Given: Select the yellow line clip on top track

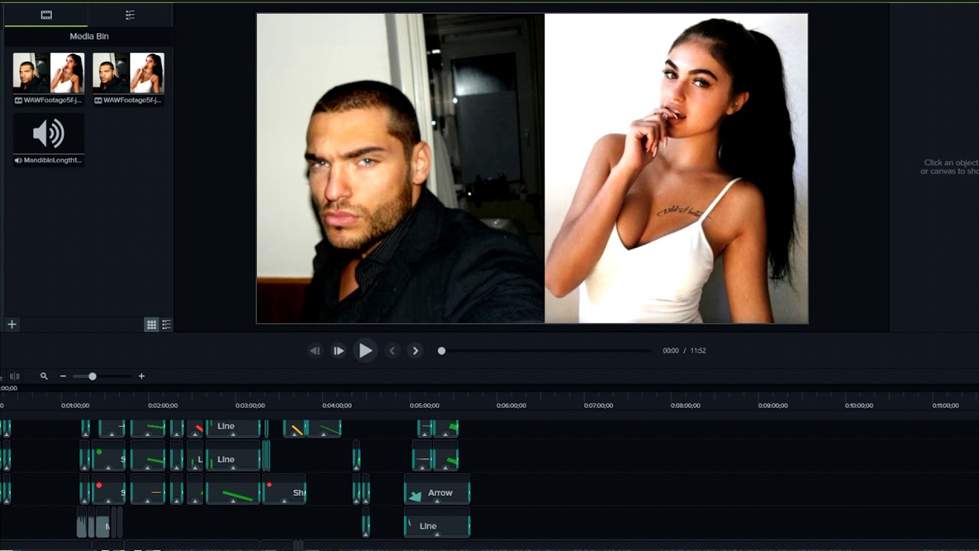Looking at the screenshot, I should coord(295,429).
